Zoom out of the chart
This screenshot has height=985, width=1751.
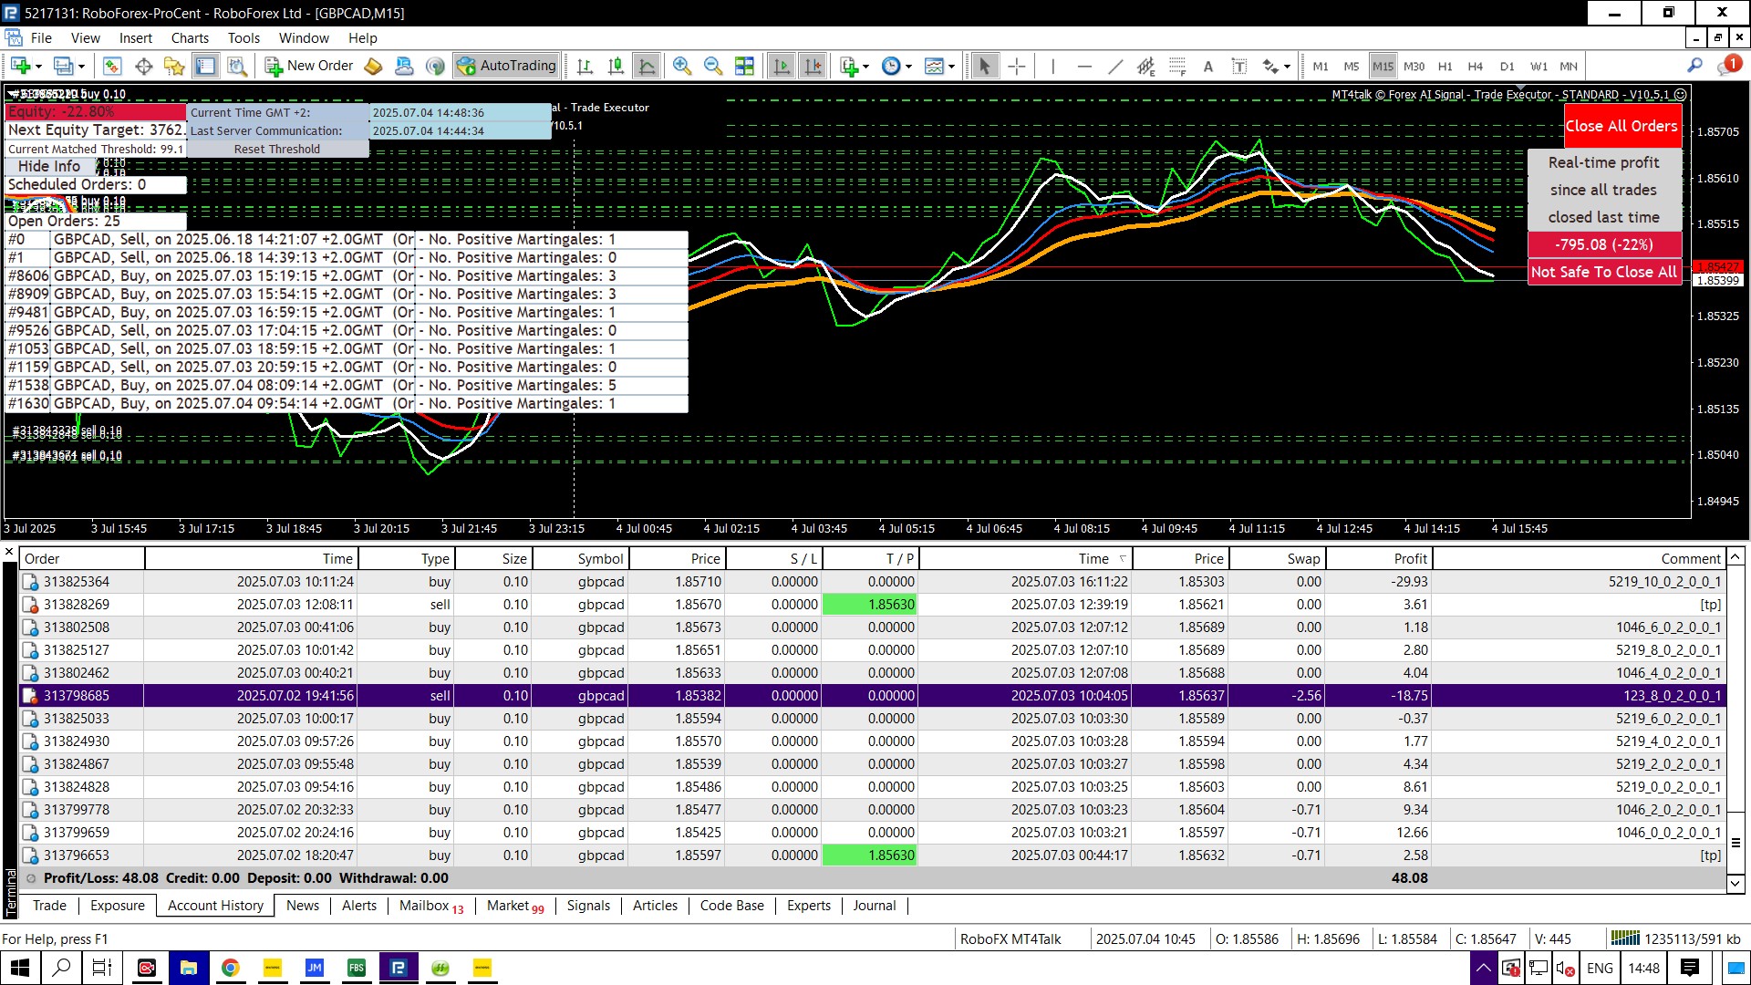click(x=713, y=66)
